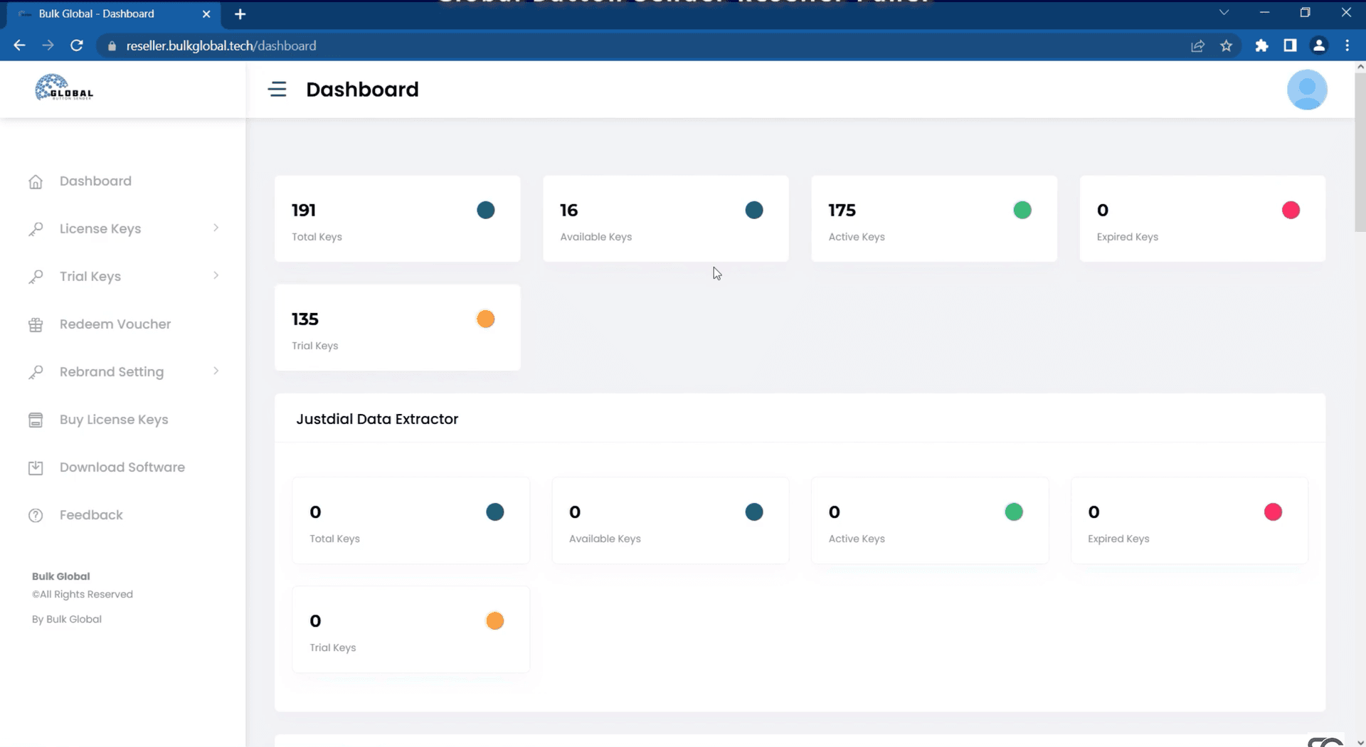Click the blue dot on 191 Total Keys
This screenshot has height=747, width=1366.
coord(486,210)
